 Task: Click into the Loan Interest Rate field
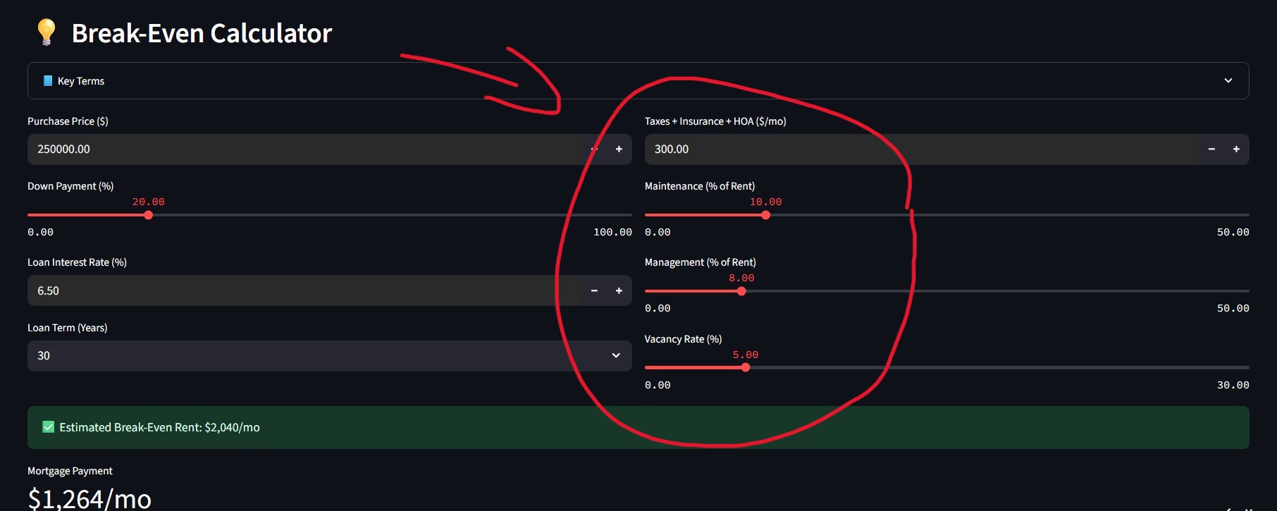tap(304, 290)
